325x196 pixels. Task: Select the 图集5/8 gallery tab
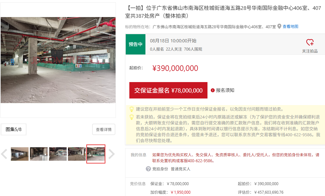click(13, 129)
